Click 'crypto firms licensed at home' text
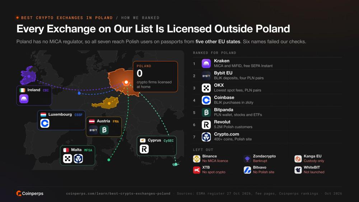 154,84
